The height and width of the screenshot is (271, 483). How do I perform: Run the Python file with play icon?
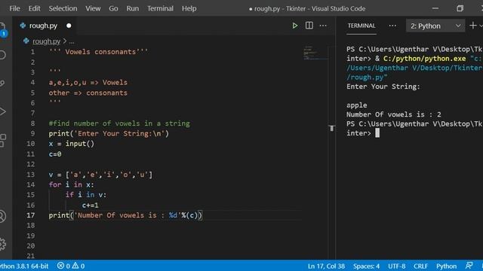tap(295, 26)
